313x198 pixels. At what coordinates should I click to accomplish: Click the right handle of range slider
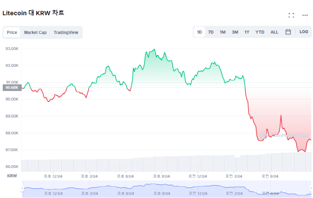tap(312, 189)
